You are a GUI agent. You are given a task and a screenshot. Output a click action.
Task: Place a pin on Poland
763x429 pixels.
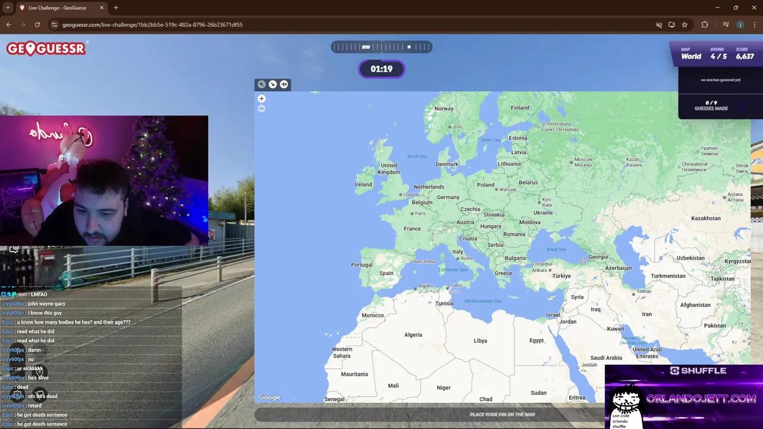click(485, 185)
